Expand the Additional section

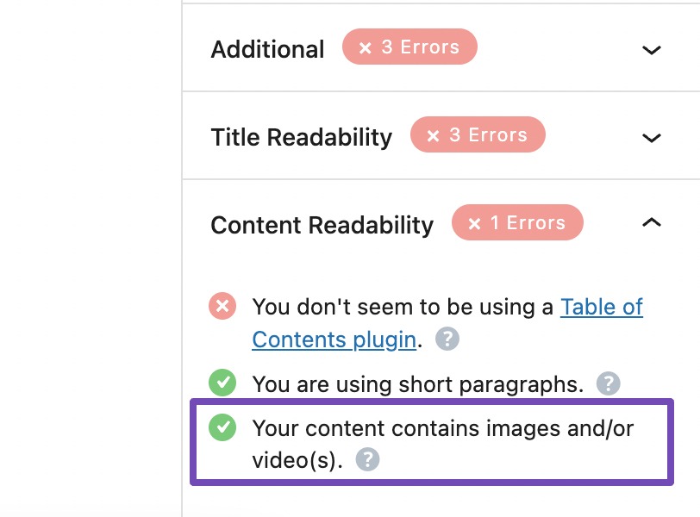pyautogui.click(x=652, y=51)
